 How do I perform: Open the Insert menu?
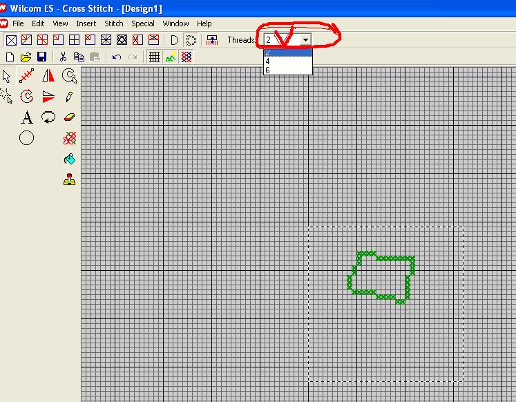(x=86, y=23)
